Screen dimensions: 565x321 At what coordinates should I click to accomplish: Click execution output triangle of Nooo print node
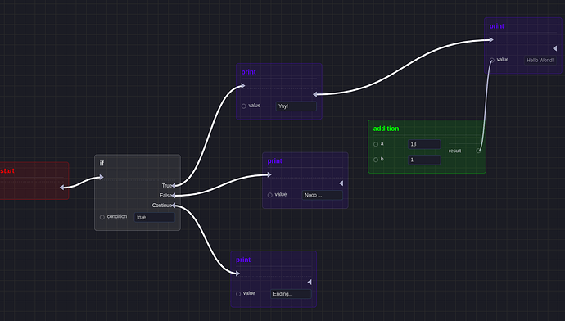pos(341,183)
